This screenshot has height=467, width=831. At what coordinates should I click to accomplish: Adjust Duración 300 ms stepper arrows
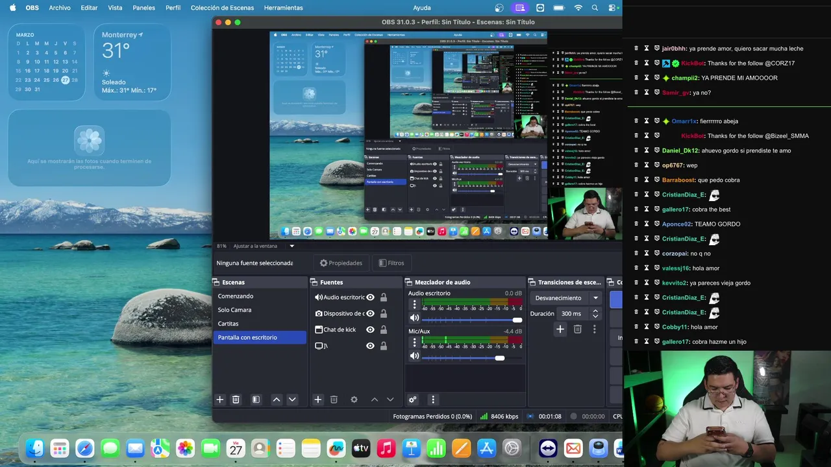click(595, 313)
